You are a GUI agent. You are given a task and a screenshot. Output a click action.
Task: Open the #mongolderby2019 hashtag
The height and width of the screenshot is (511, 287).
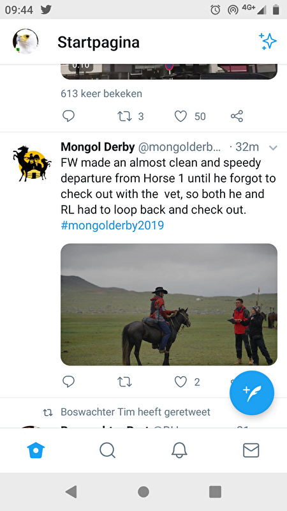point(112,225)
